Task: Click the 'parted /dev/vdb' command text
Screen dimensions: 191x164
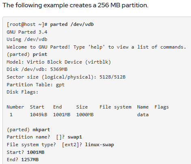Action: (x=72, y=24)
